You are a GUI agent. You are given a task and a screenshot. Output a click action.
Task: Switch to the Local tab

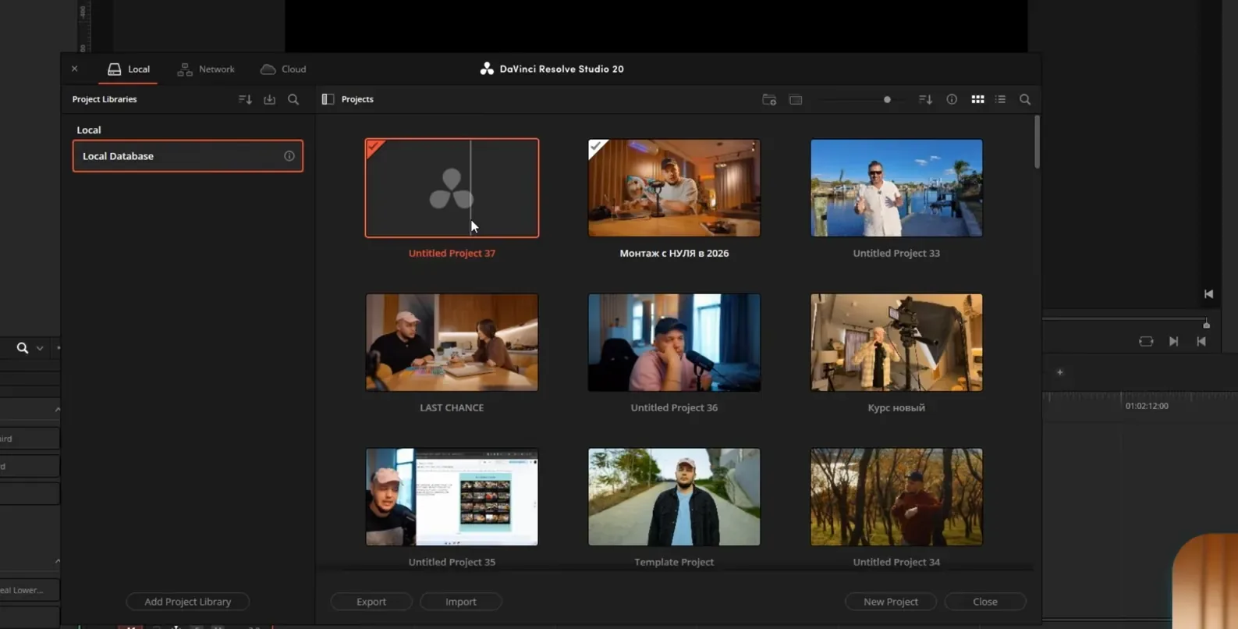(129, 69)
